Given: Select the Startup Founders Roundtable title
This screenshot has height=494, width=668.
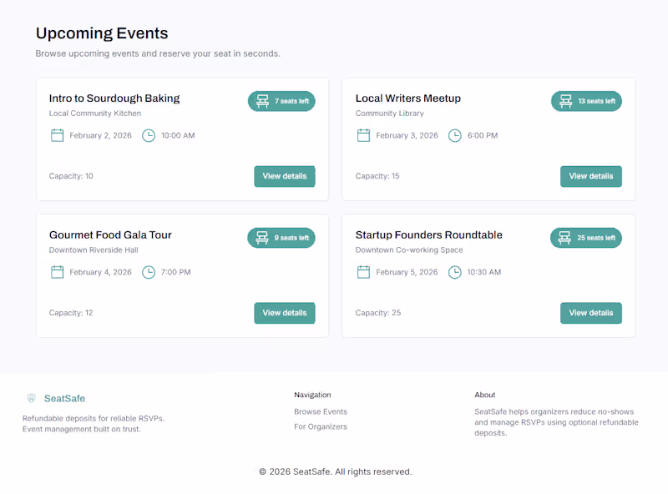Looking at the screenshot, I should 428,234.
